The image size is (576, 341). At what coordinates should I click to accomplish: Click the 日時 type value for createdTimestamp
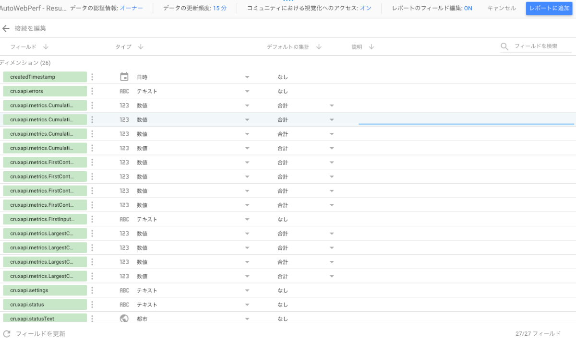coord(142,77)
